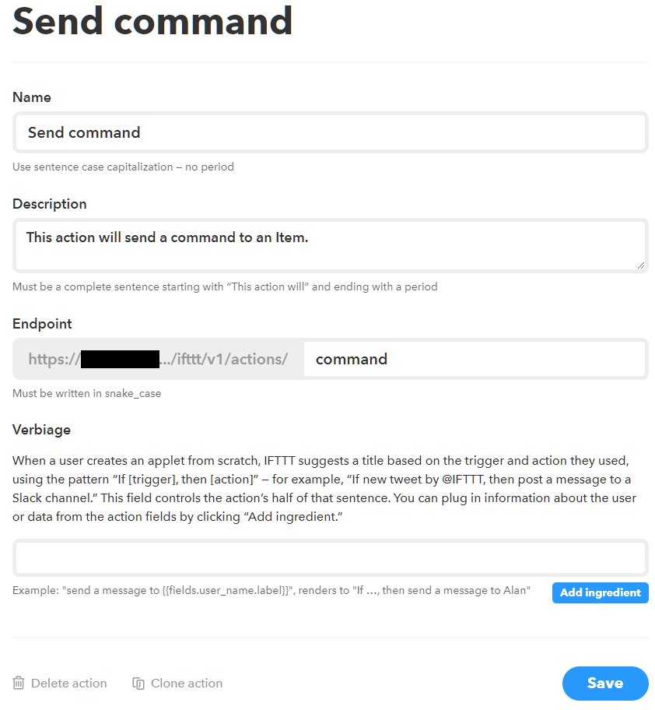Grab the Description textarea resize handle

pyautogui.click(x=640, y=265)
